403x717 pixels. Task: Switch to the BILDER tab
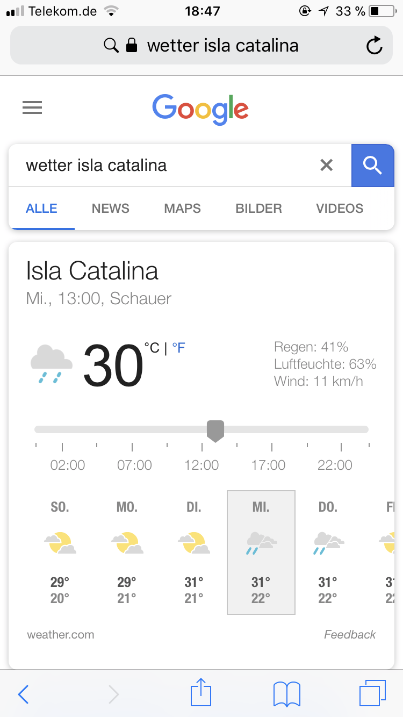258,209
